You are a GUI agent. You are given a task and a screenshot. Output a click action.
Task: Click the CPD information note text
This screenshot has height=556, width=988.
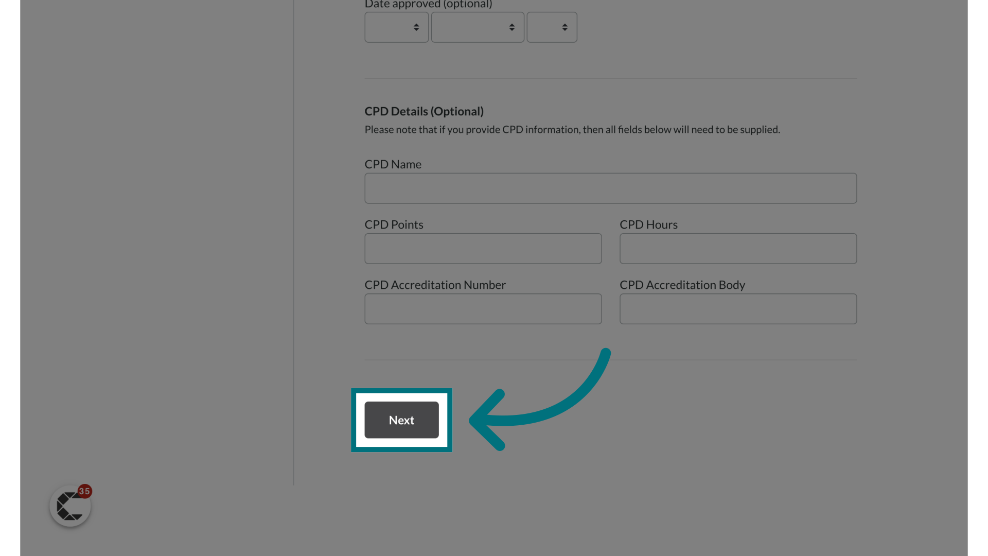(572, 130)
